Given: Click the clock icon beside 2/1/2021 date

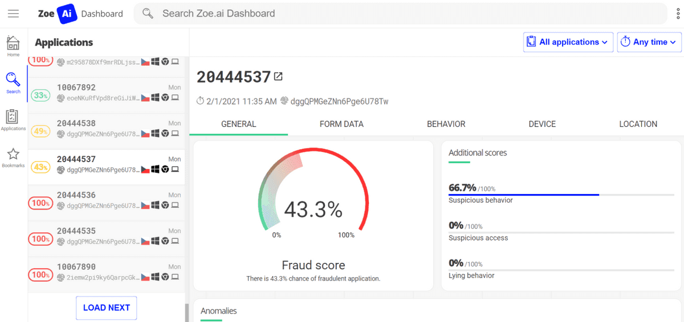Looking at the screenshot, I should click(x=200, y=101).
